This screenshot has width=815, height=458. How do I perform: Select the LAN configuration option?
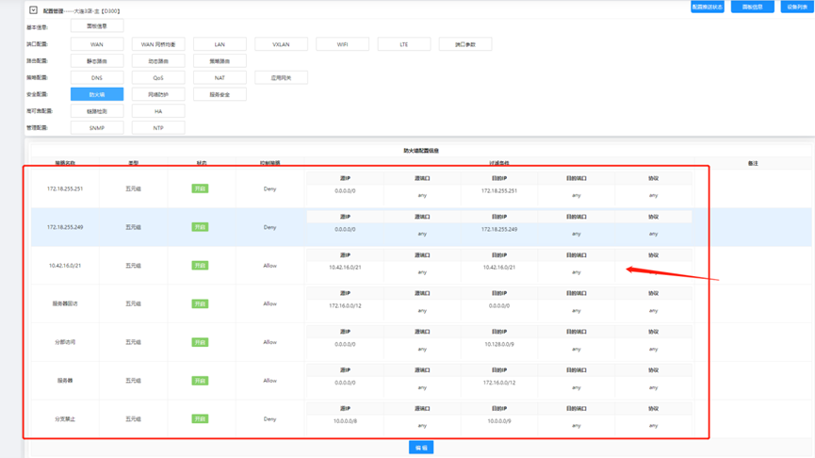tap(220, 44)
